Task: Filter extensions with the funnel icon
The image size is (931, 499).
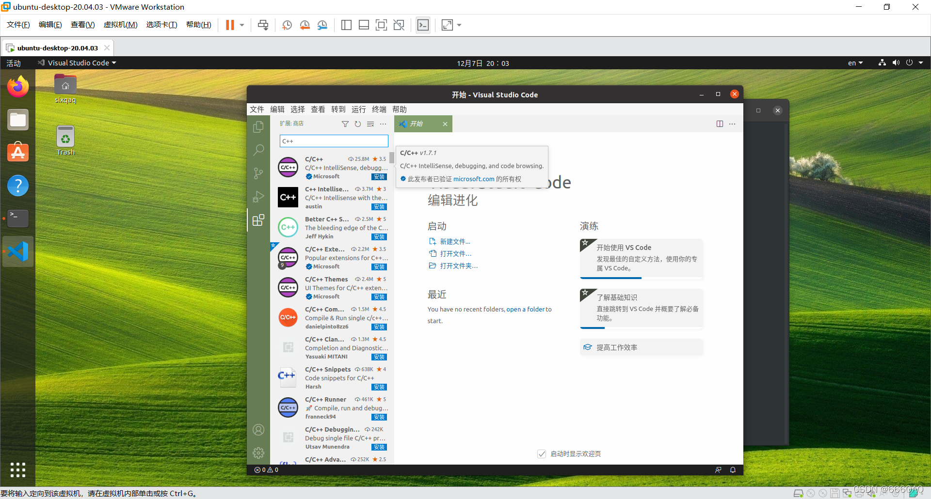Action: [345, 124]
